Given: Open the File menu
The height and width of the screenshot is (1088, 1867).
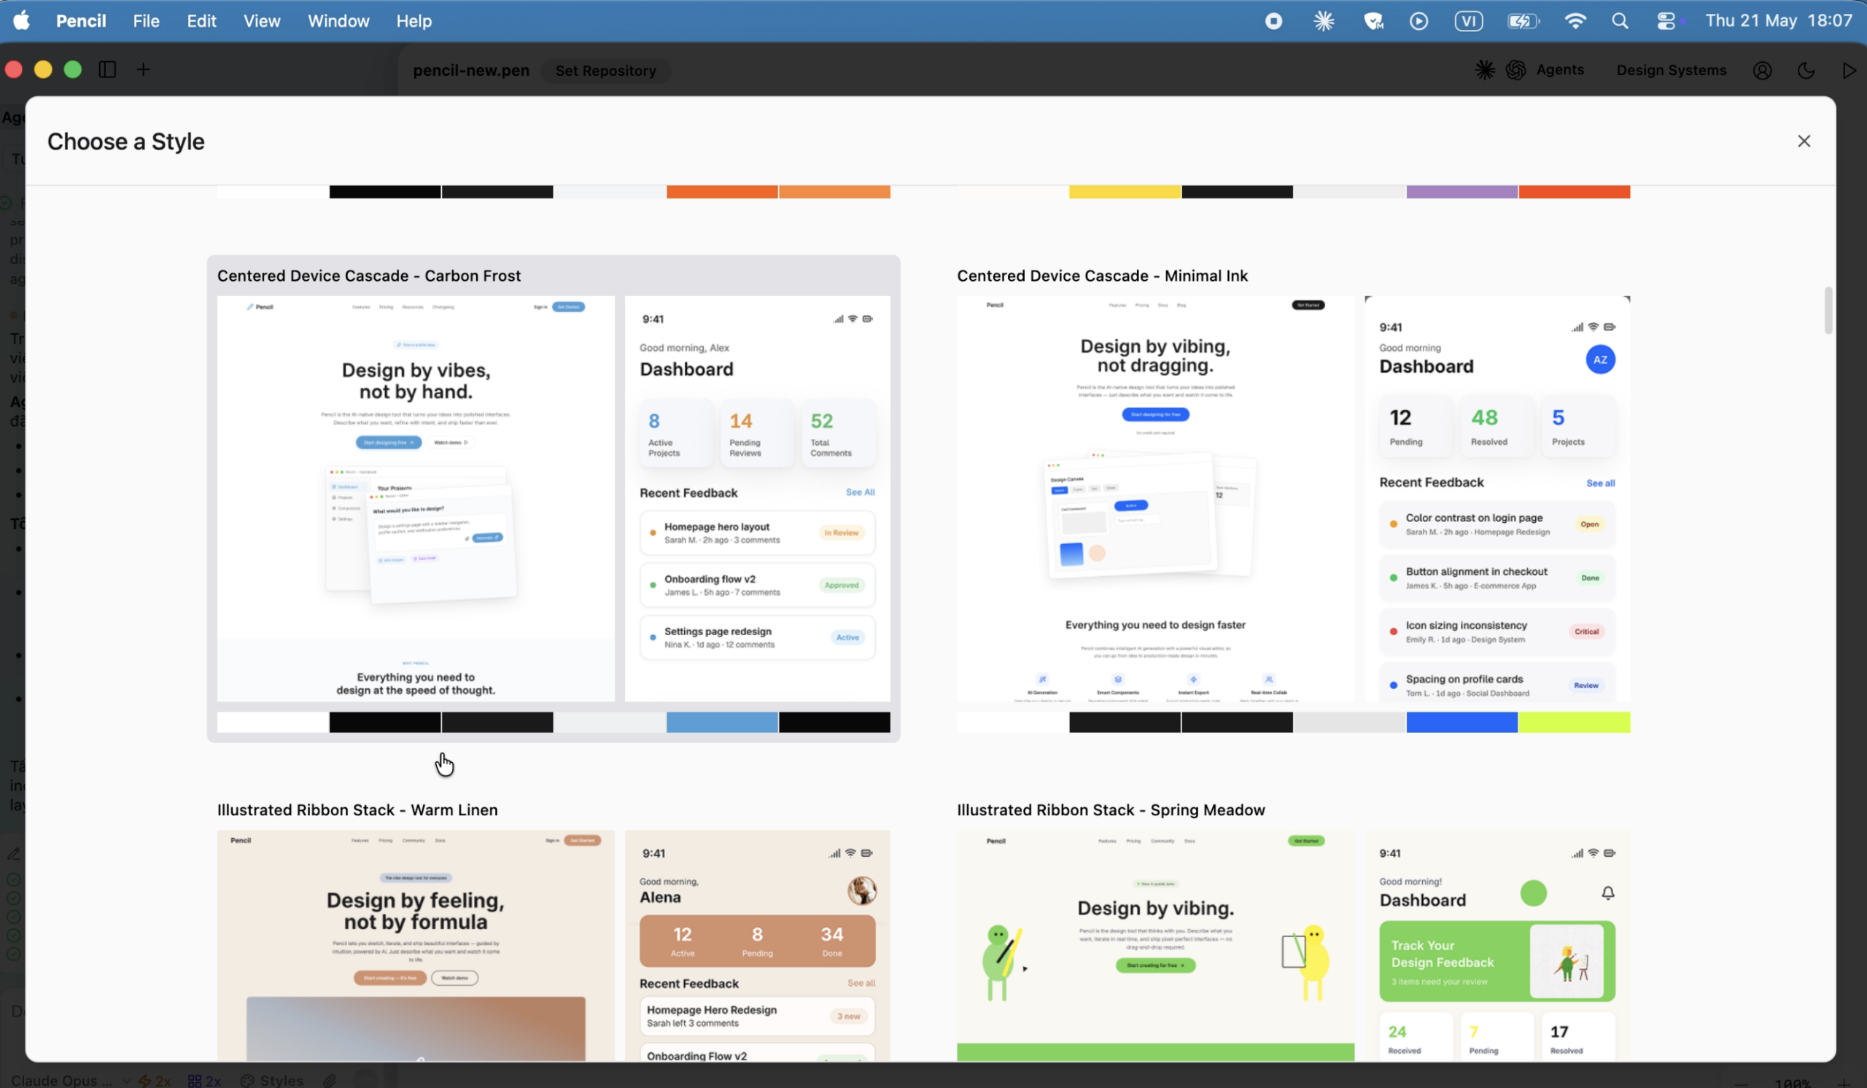Looking at the screenshot, I should [x=146, y=20].
